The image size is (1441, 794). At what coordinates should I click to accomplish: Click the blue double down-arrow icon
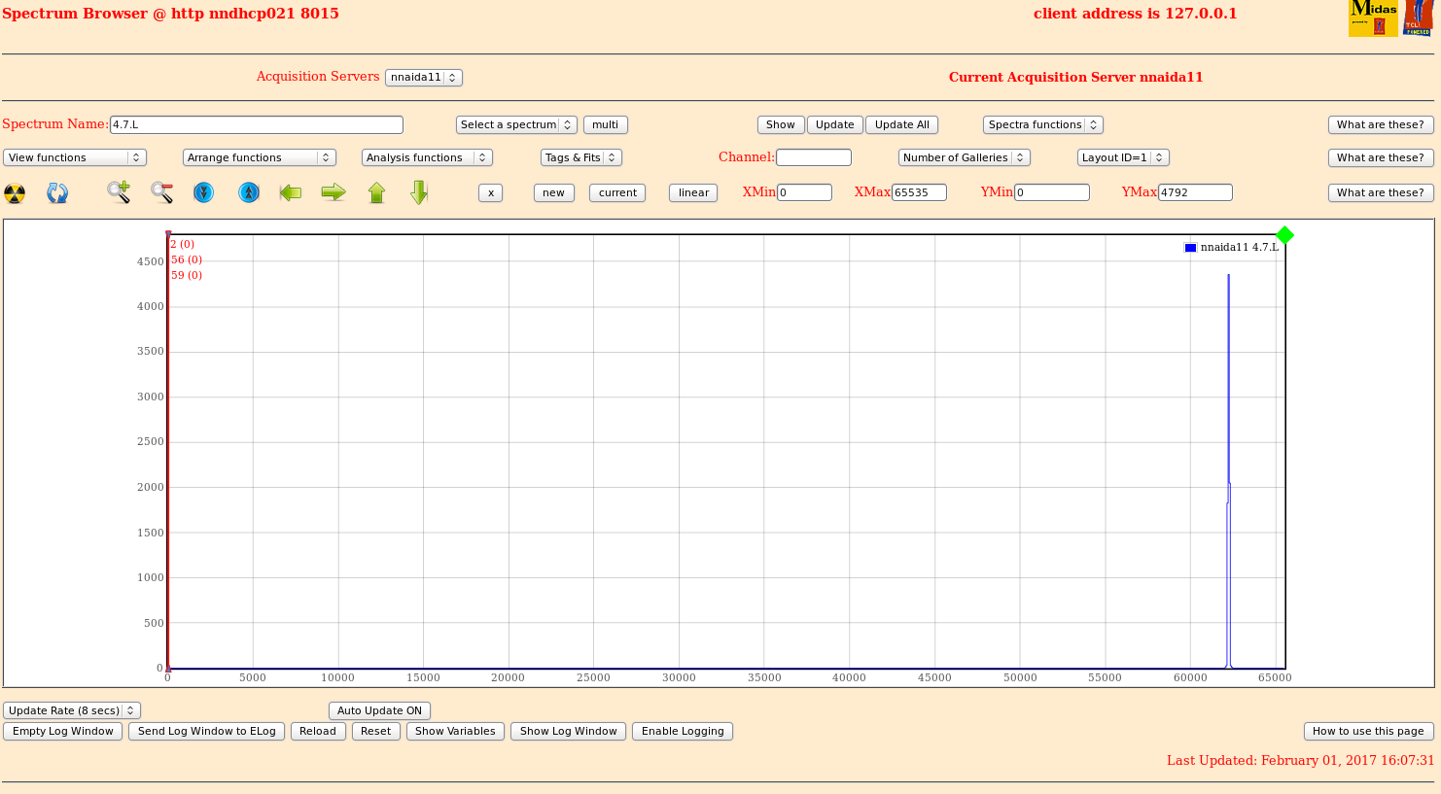(203, 192)
